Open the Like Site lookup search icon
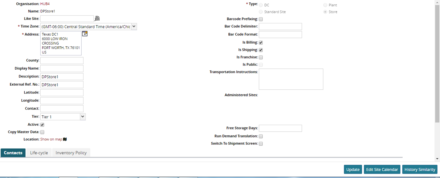 (x=97, y=19)
